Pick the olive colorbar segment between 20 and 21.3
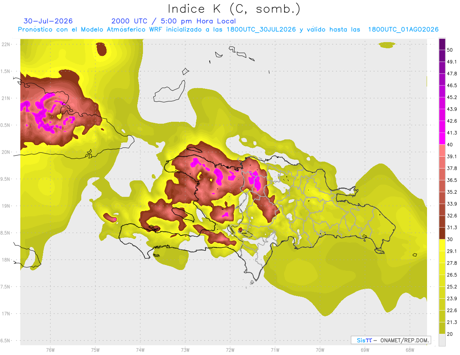Image resolution: width=460 pixels, height=355 pixels. [442, 328]
